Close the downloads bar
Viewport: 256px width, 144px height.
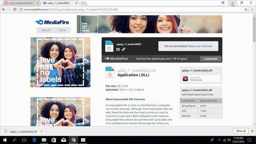[x=252, y=131]
